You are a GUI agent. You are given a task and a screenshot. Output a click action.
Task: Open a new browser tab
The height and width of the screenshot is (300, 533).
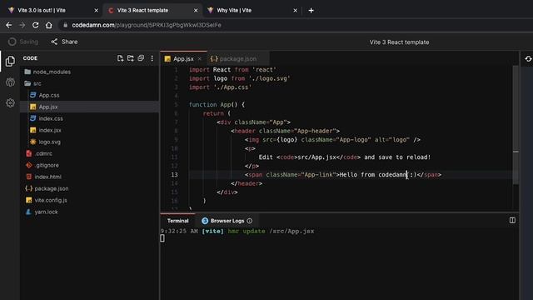coord(311,11)
